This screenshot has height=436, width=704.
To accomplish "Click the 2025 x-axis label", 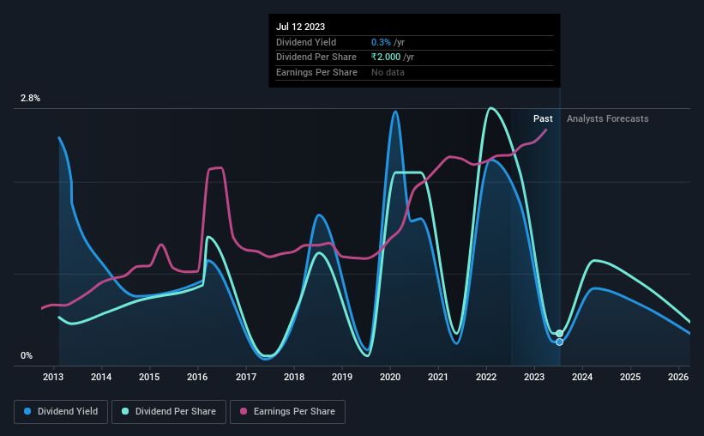I will (630, 377).
